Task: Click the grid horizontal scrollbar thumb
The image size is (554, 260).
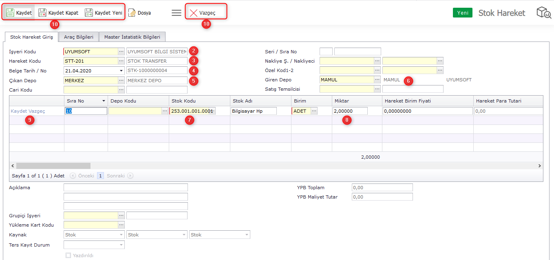Action: click(53, 166)
